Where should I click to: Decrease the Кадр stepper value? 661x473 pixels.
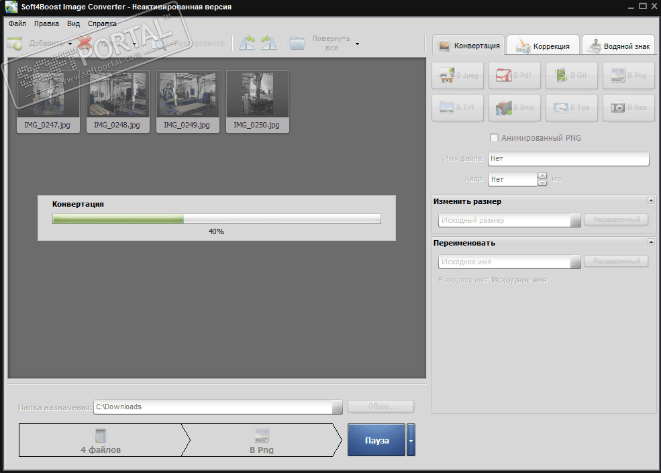tap(542, 182)
